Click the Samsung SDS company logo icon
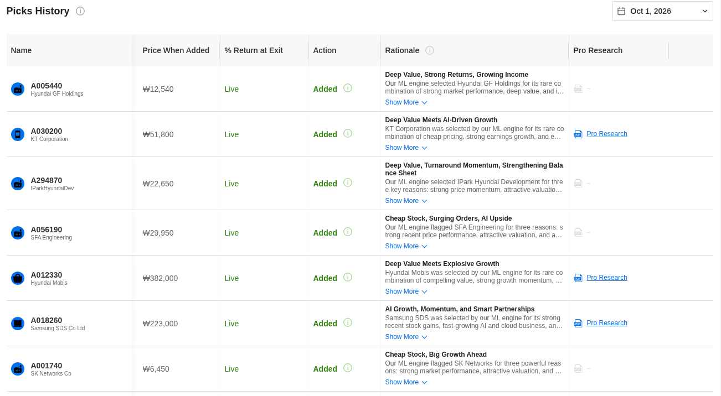Image resolution: width=721 pixels, height=396 pixels. 18,324
